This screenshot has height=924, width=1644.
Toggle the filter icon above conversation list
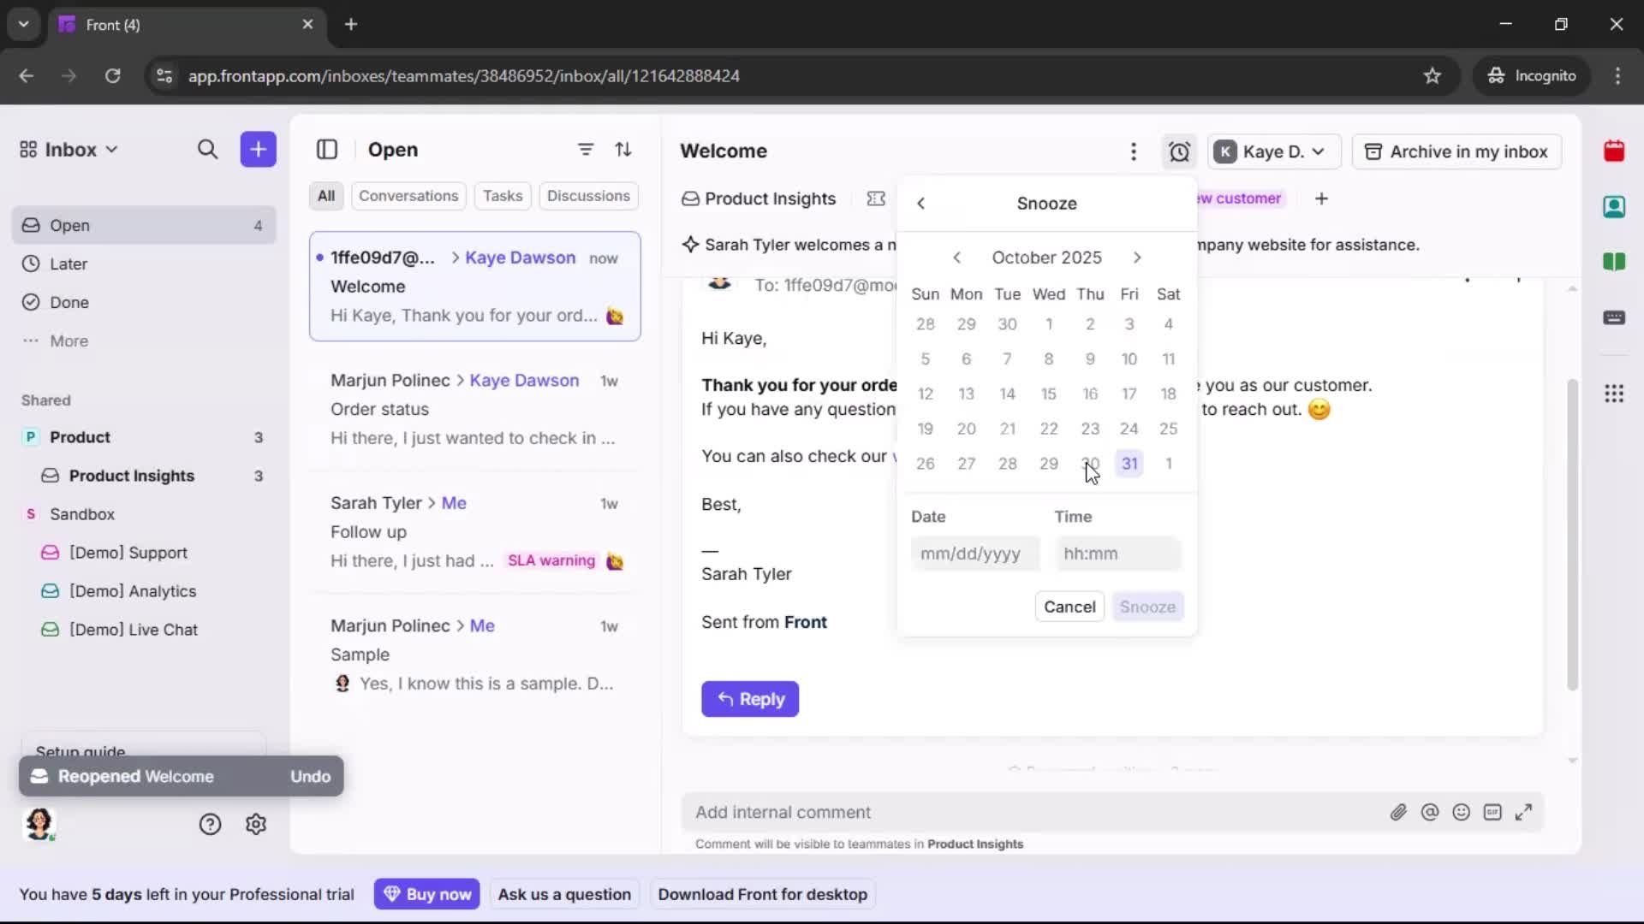click(x=586, y=150)
